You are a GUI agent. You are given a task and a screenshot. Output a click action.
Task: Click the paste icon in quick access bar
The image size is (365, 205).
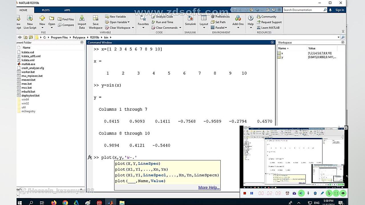tap(252, 10)
